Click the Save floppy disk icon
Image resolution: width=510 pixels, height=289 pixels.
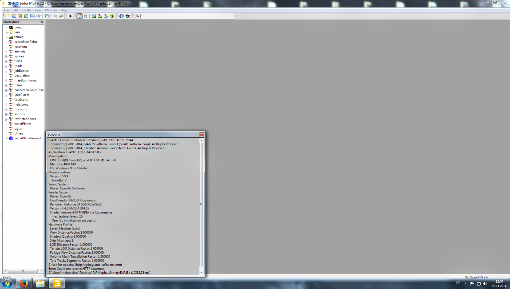pos(32,16)
